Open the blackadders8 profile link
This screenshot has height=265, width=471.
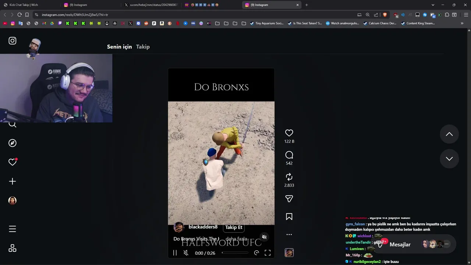coord(203,227)
